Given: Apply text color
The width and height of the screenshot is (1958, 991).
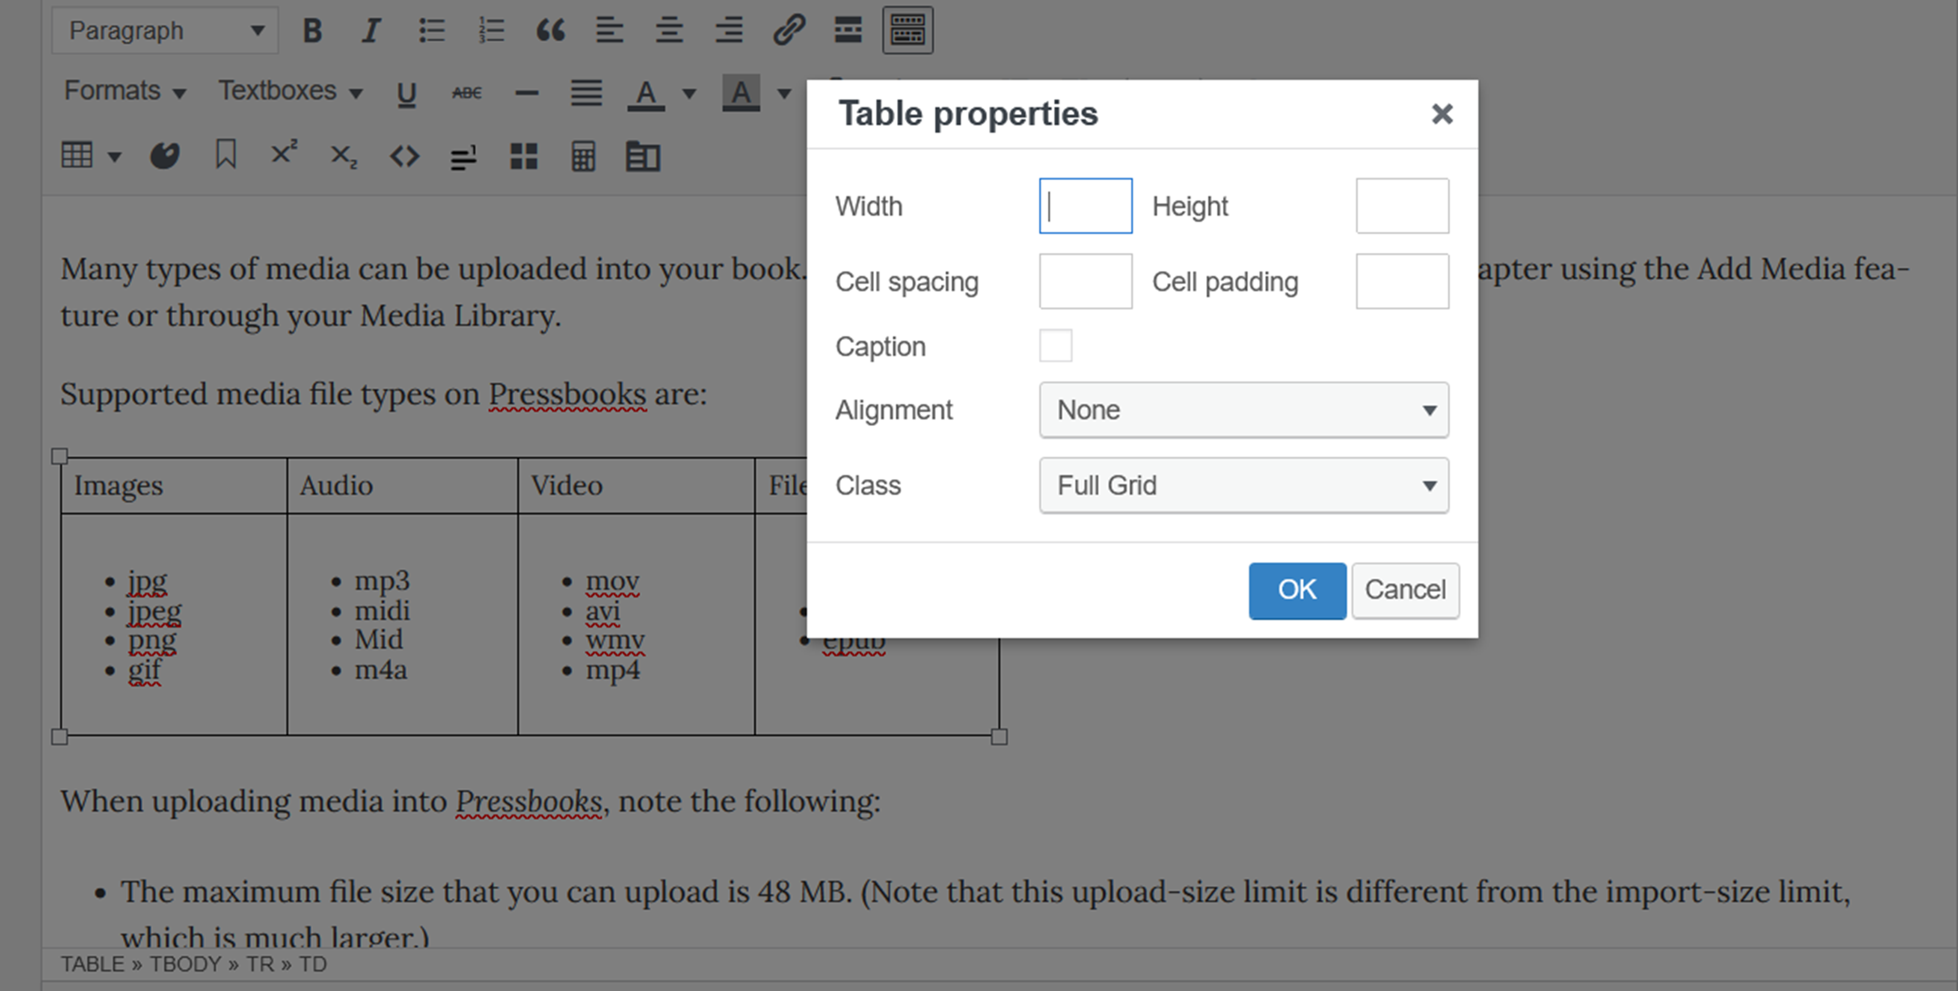Looking at the screenshot, I should coord(645,94).
